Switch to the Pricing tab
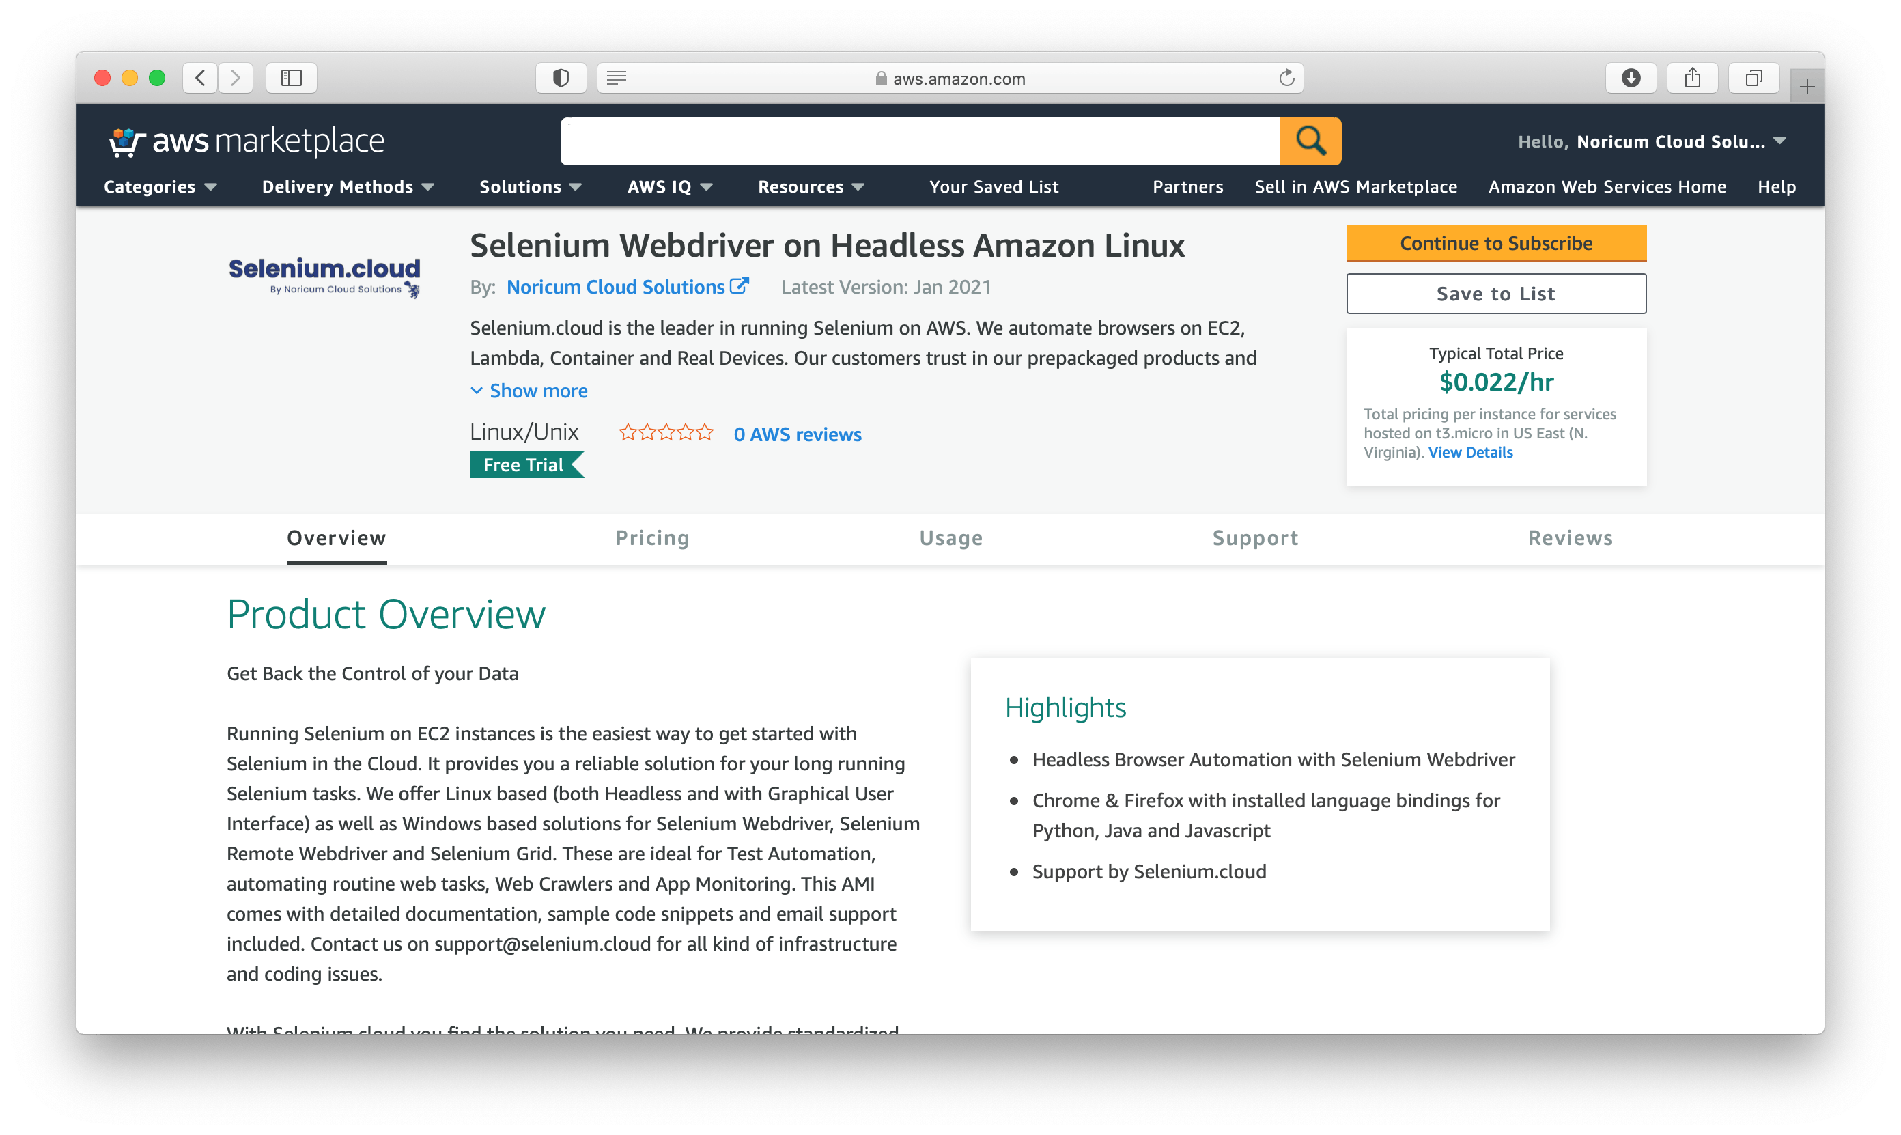This screenshot has width=1901, height=1135. coord(652,537)
